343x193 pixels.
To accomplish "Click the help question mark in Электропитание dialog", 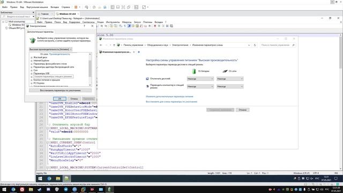I will 85,26.
